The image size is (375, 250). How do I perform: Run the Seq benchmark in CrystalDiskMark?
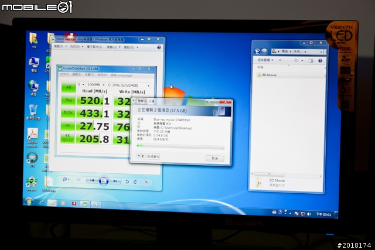pyautogui.click(x=68, y=100)
